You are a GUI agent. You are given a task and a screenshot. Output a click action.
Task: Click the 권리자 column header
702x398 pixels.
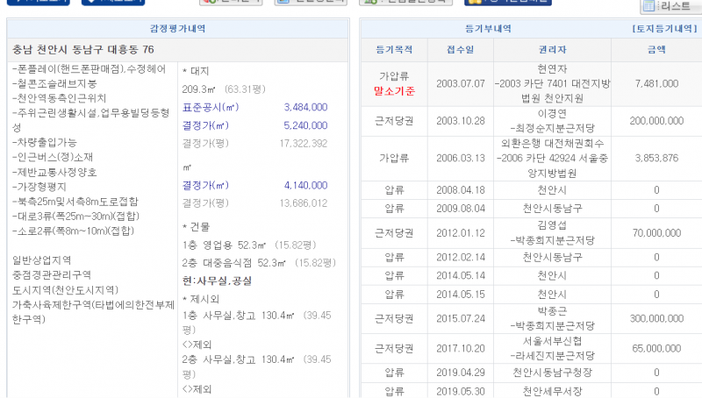(x=553, y=51)
